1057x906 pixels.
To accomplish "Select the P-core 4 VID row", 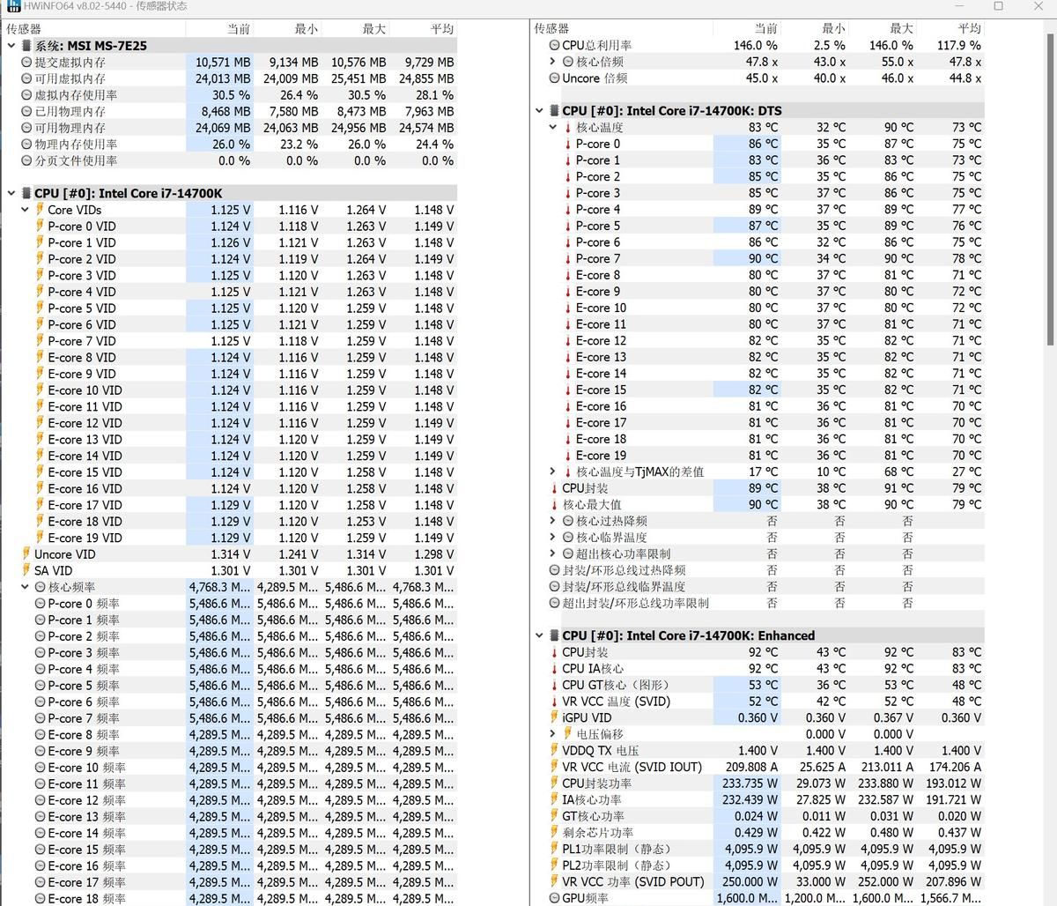I will tap(229, 292).
